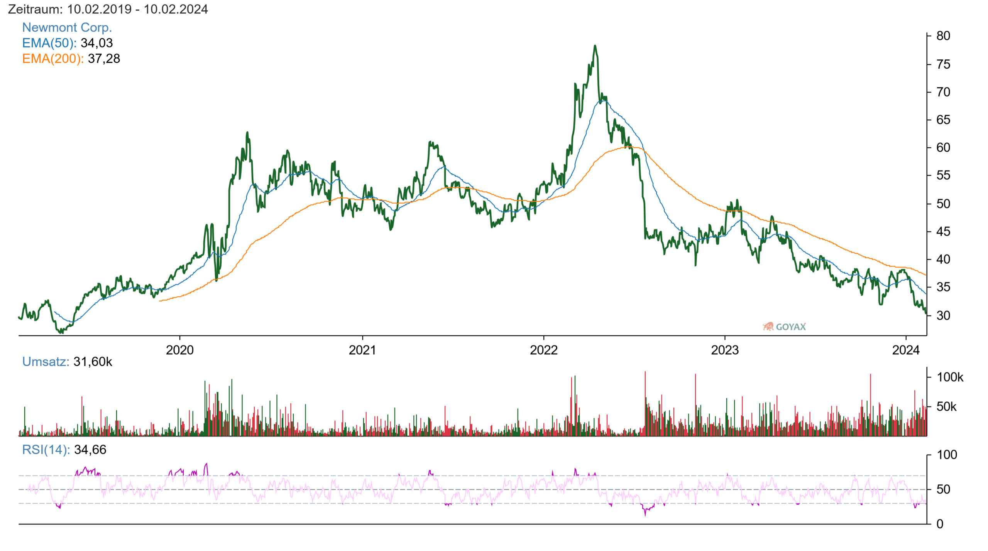Image resolution: width=988 pixels, height=551 pixels.
Task: Click the tallest volume bar in mid-2022
Action: pos(645,403)
